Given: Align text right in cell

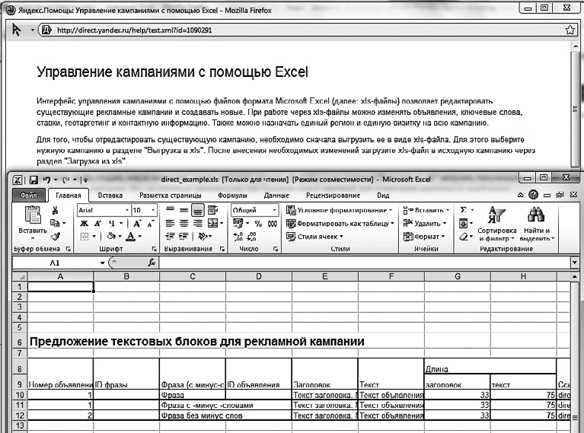Looking at the screenshot, I should (198, 224).
